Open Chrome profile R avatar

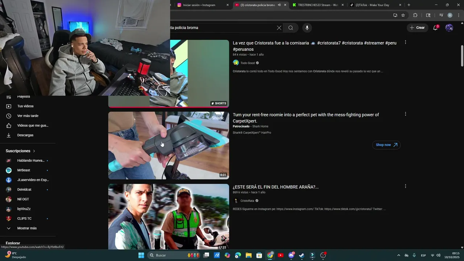(450, 15)
